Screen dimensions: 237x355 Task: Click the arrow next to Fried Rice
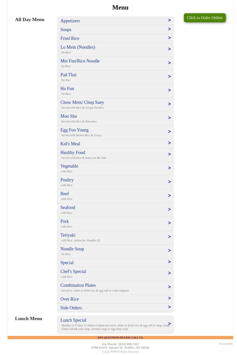[169, 38]
